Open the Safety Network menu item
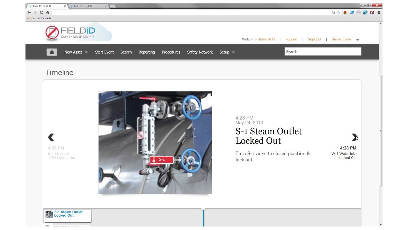The width and height of the screenshot is (408, 230). click(200, 52)
